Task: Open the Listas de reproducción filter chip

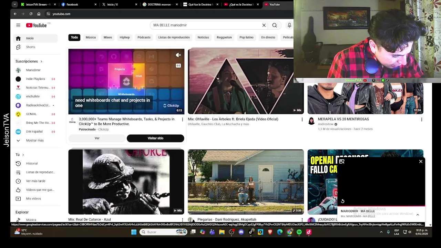Action: [x=174, y=37]
